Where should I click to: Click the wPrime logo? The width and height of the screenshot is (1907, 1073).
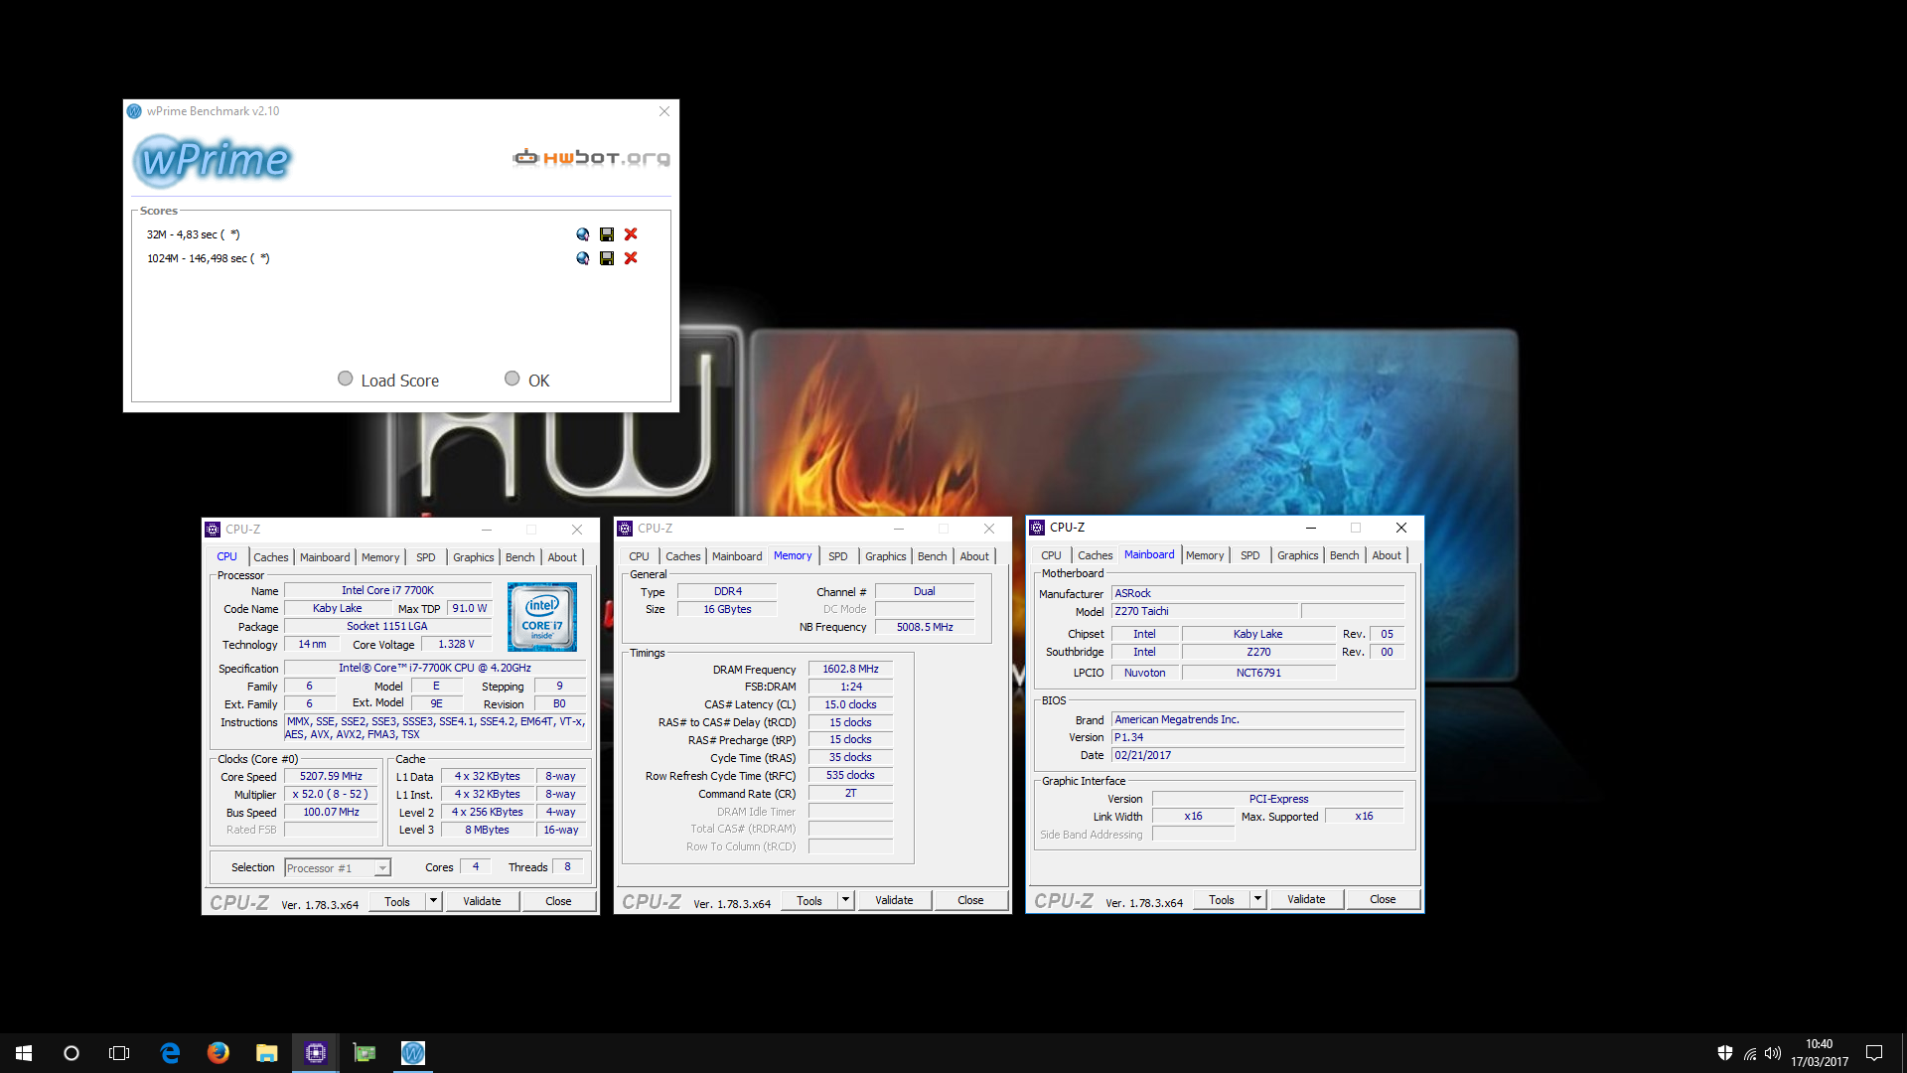click(x=213, y=159)
